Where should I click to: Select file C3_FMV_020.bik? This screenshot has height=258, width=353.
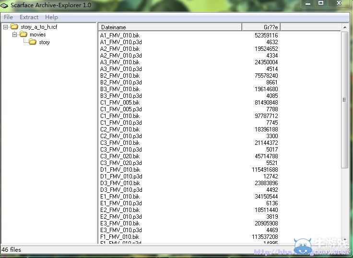tap(120, 156)
